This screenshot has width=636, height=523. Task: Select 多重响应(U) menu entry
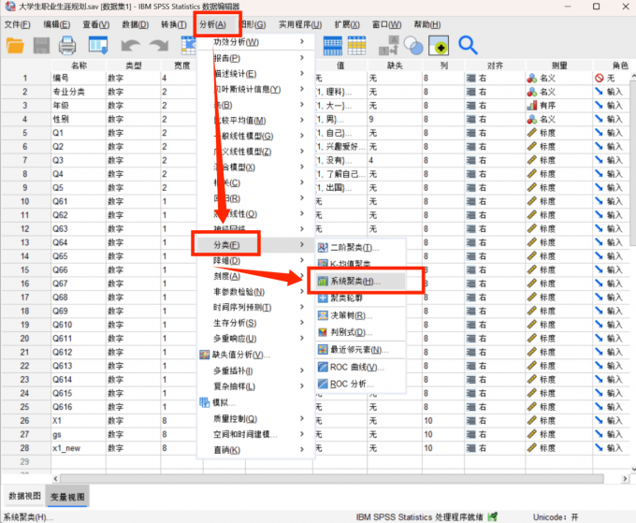tap(255, 339)
